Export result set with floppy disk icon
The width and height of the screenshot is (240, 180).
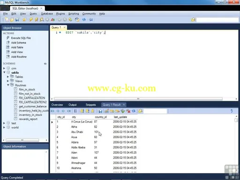[100, 111]
